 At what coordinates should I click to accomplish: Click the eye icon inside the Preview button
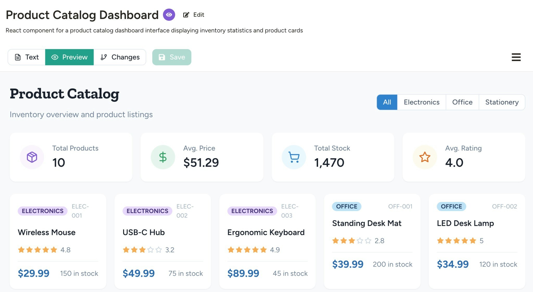tap(55, 57)
